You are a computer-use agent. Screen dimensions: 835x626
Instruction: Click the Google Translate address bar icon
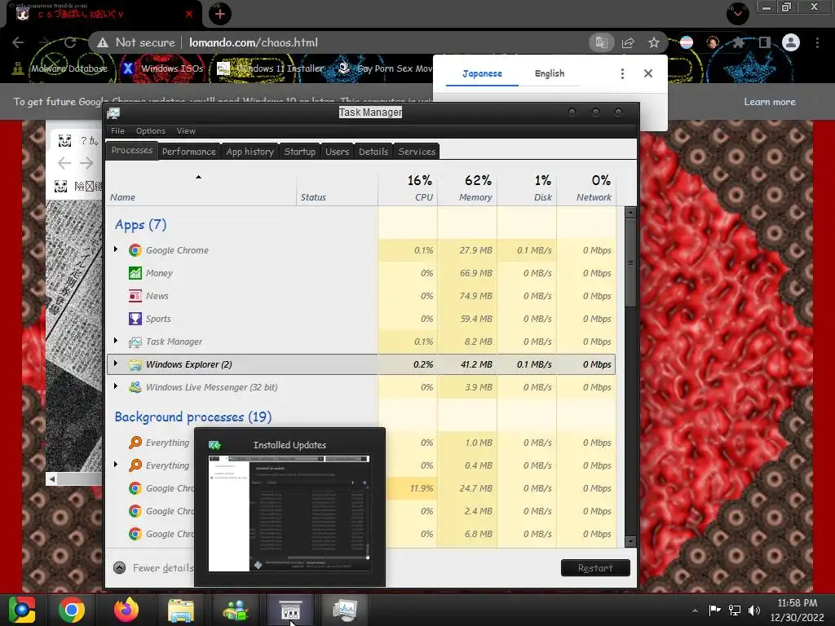602,42
